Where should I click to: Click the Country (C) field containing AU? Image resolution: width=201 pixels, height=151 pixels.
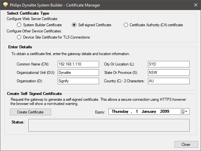tap(168, 81)
